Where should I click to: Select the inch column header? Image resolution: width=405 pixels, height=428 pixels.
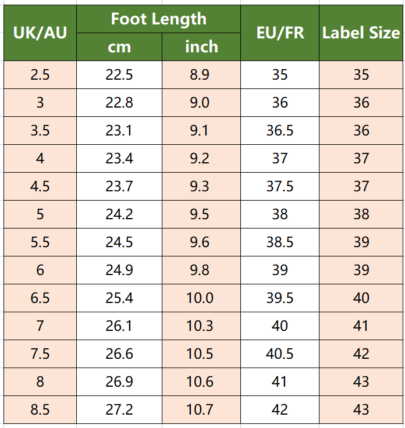(x=201, y=47)
